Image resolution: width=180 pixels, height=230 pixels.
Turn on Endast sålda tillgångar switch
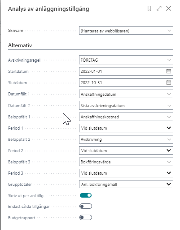(x=86, y=206)
